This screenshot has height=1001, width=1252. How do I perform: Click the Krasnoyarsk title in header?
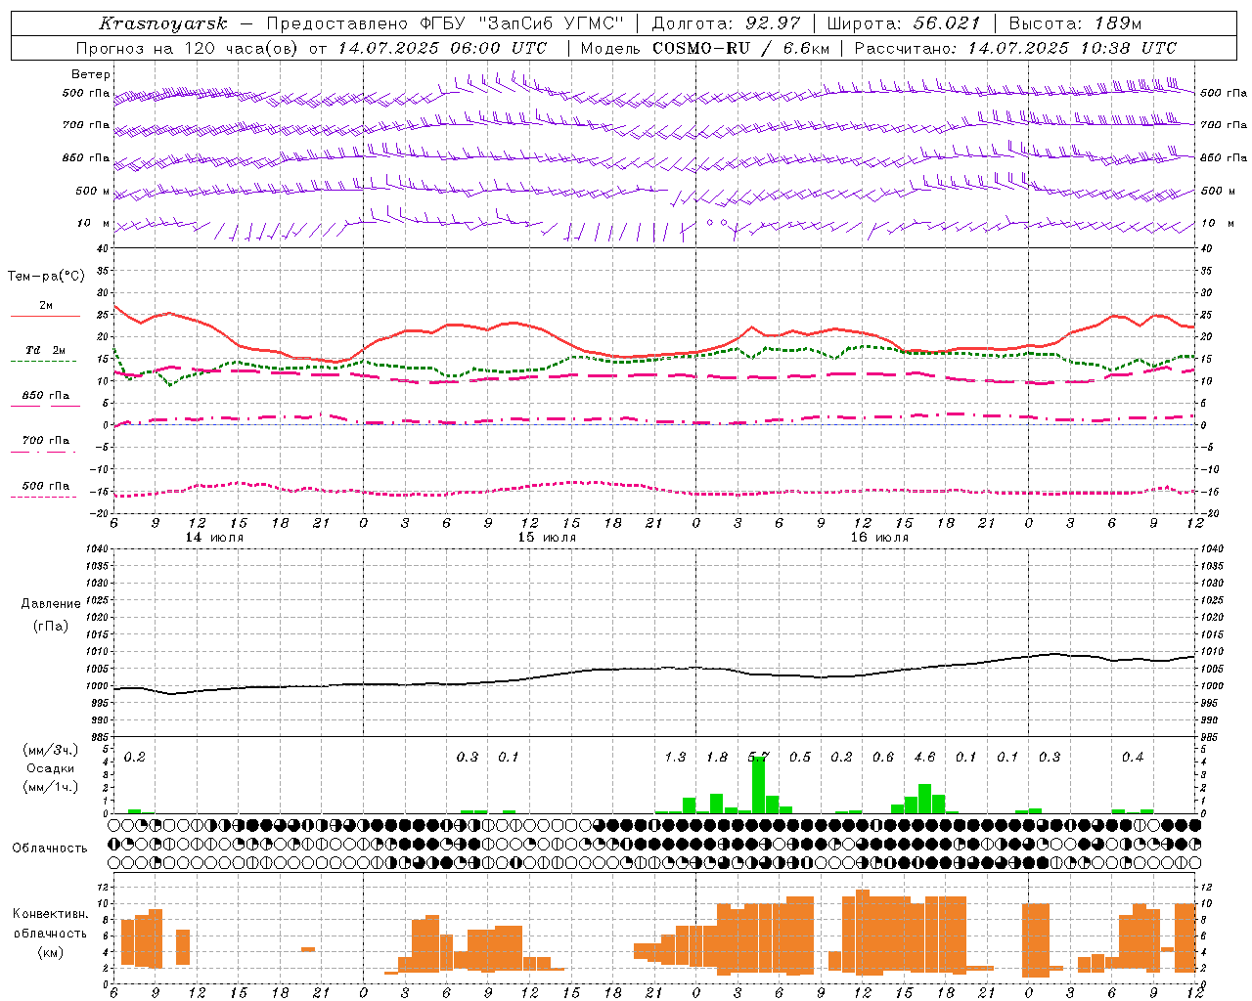click(163, 23)
